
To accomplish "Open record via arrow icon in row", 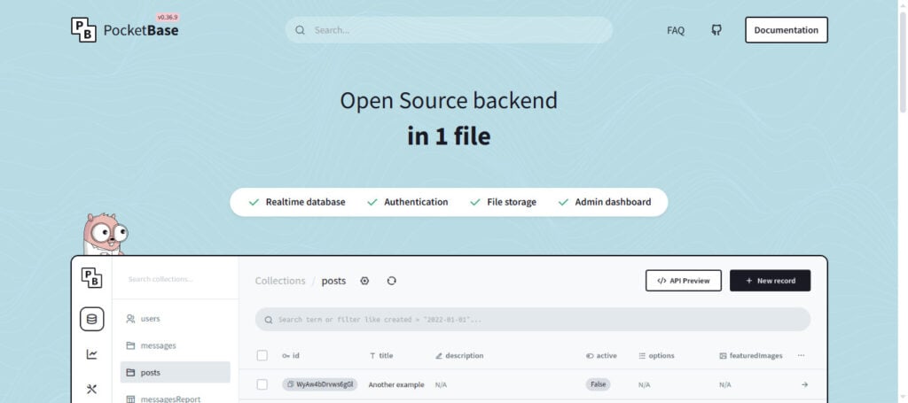I will pos(804,384).
